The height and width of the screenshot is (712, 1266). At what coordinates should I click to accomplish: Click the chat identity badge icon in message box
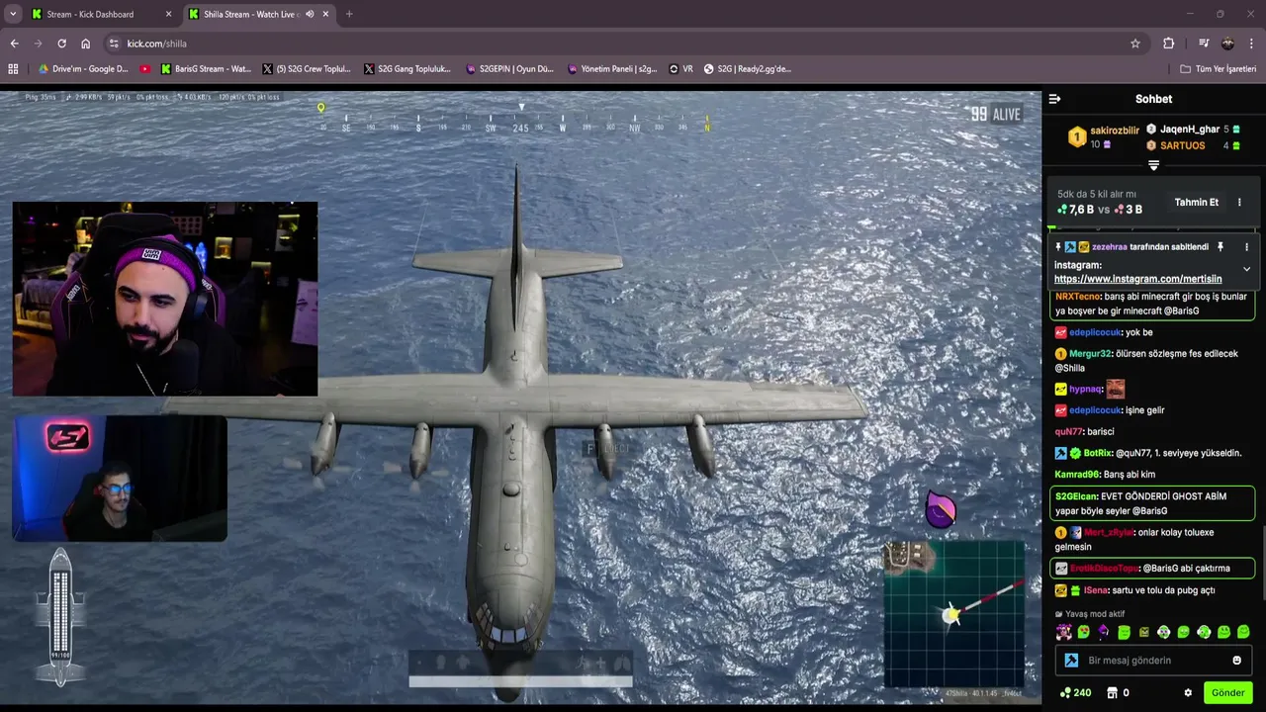point(1070,661)
